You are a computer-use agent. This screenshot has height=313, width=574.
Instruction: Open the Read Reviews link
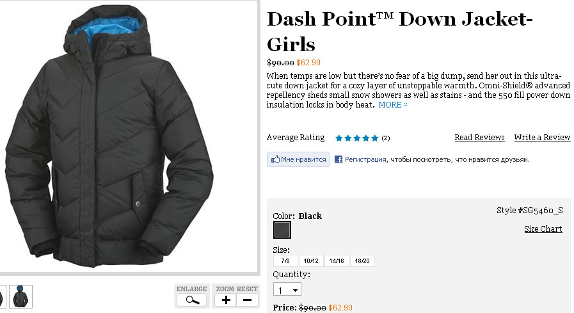479,137
